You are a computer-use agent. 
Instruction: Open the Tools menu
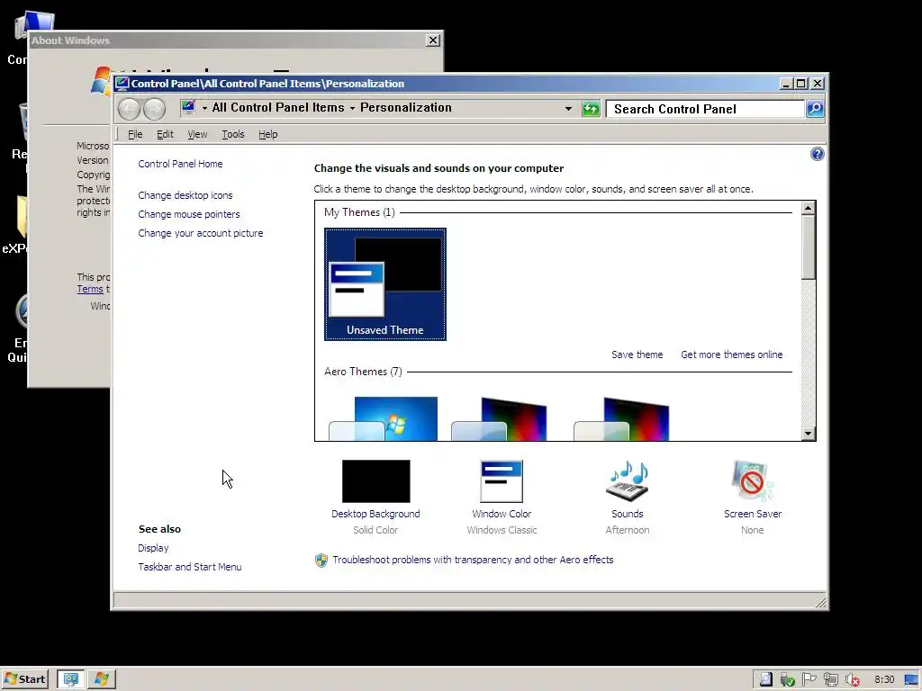233,135
